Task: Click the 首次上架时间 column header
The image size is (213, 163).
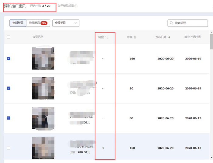Action: click(192, 37)
